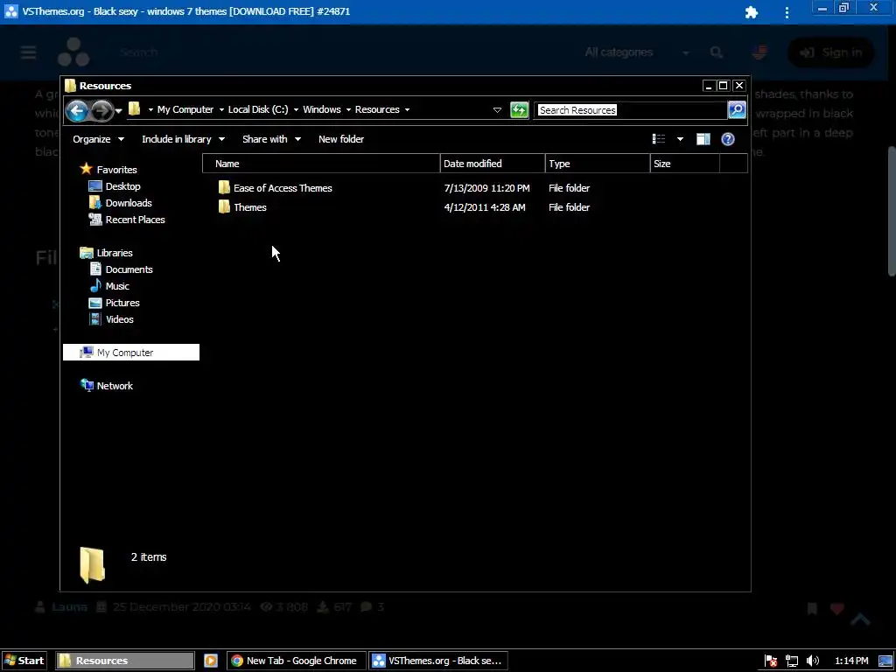
Task: Click Resources taskbar button
Action: pyautogui.click(x=124, y=661)
